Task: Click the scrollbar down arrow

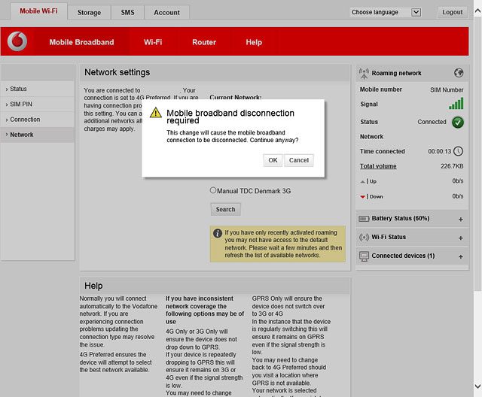Action: [x=477, y=386]
